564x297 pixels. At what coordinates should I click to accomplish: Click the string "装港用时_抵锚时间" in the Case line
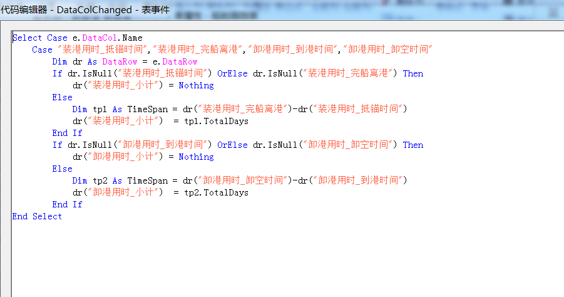pos(103,49)
